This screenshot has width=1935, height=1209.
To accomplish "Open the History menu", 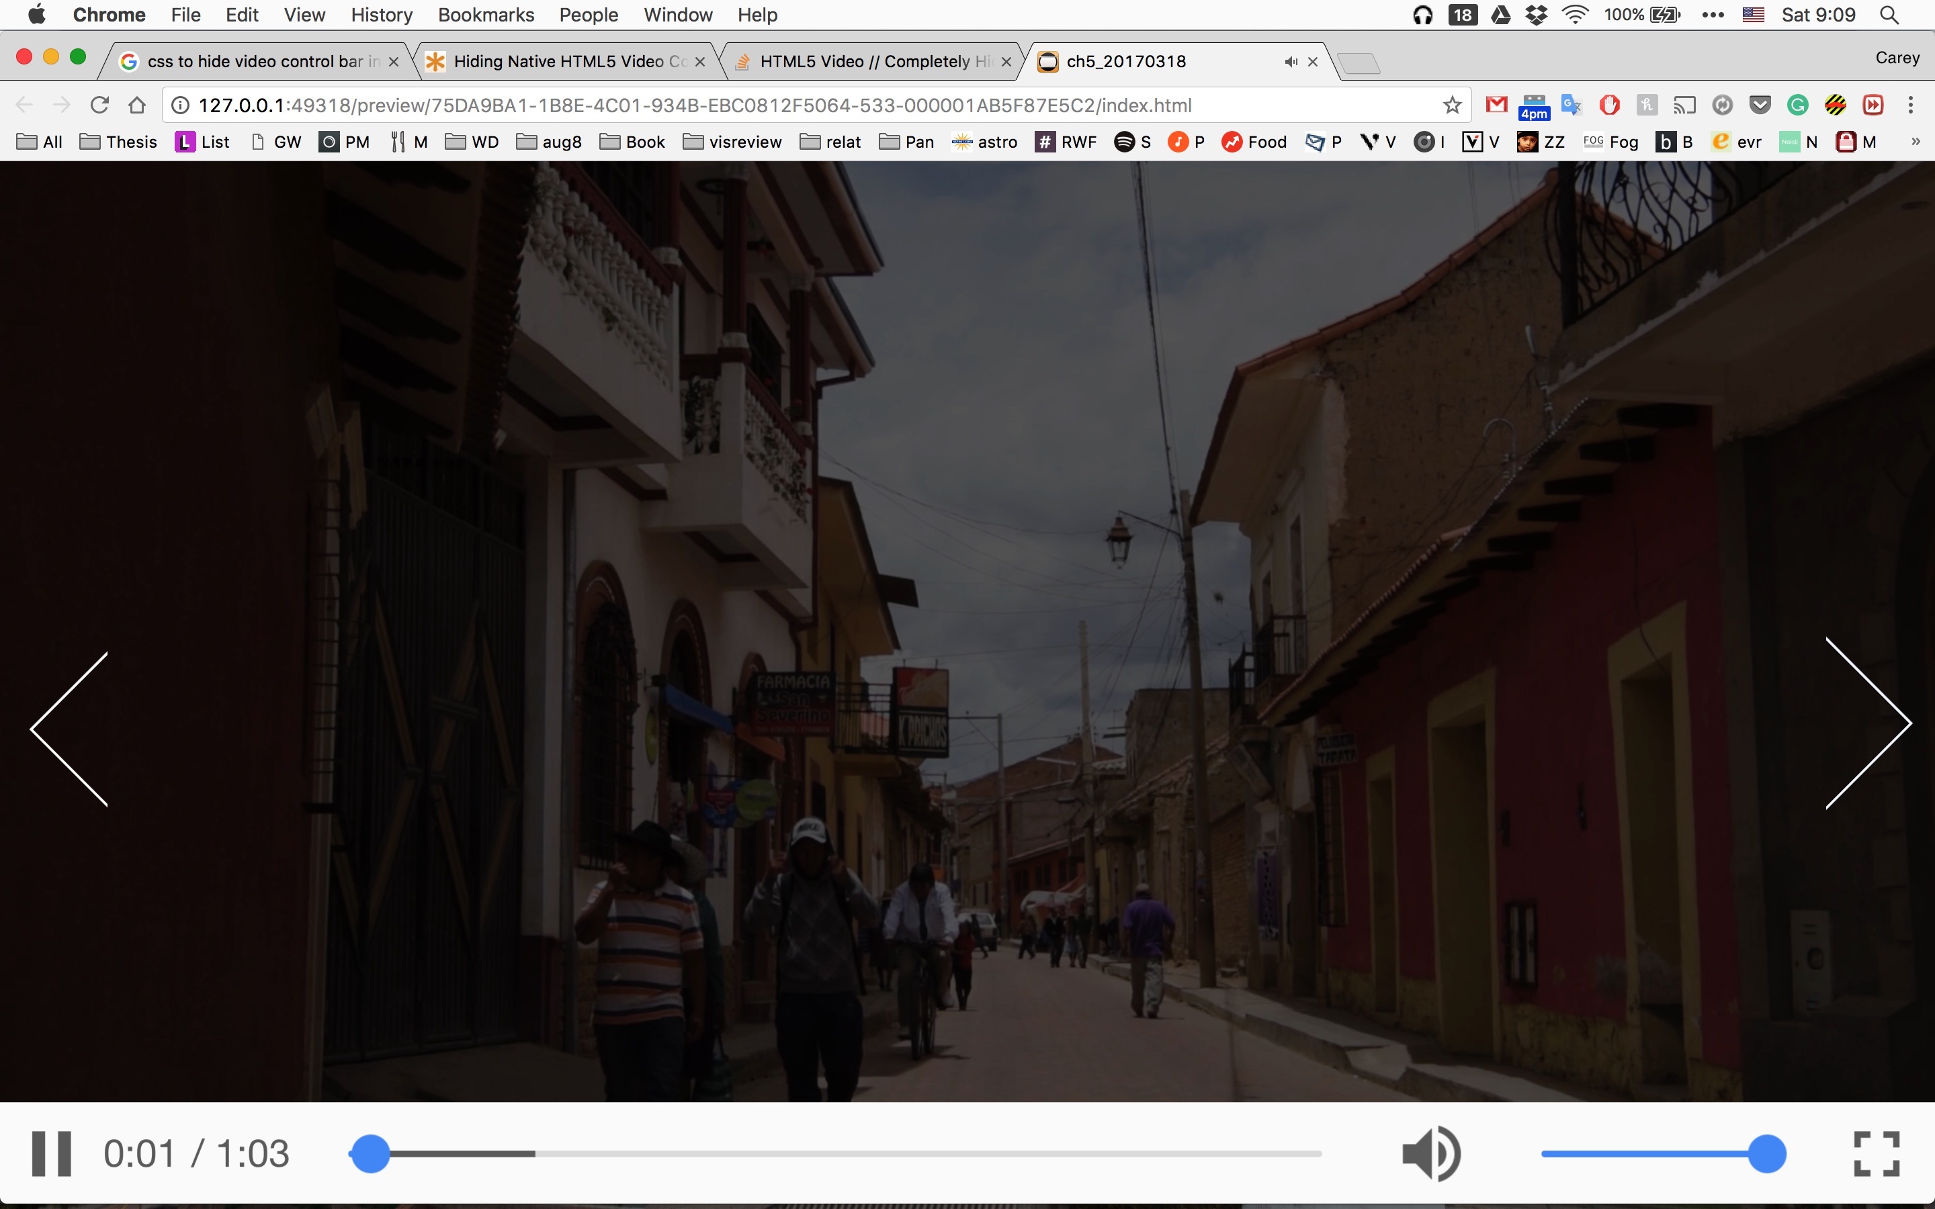I will click(x=382, y=14).
